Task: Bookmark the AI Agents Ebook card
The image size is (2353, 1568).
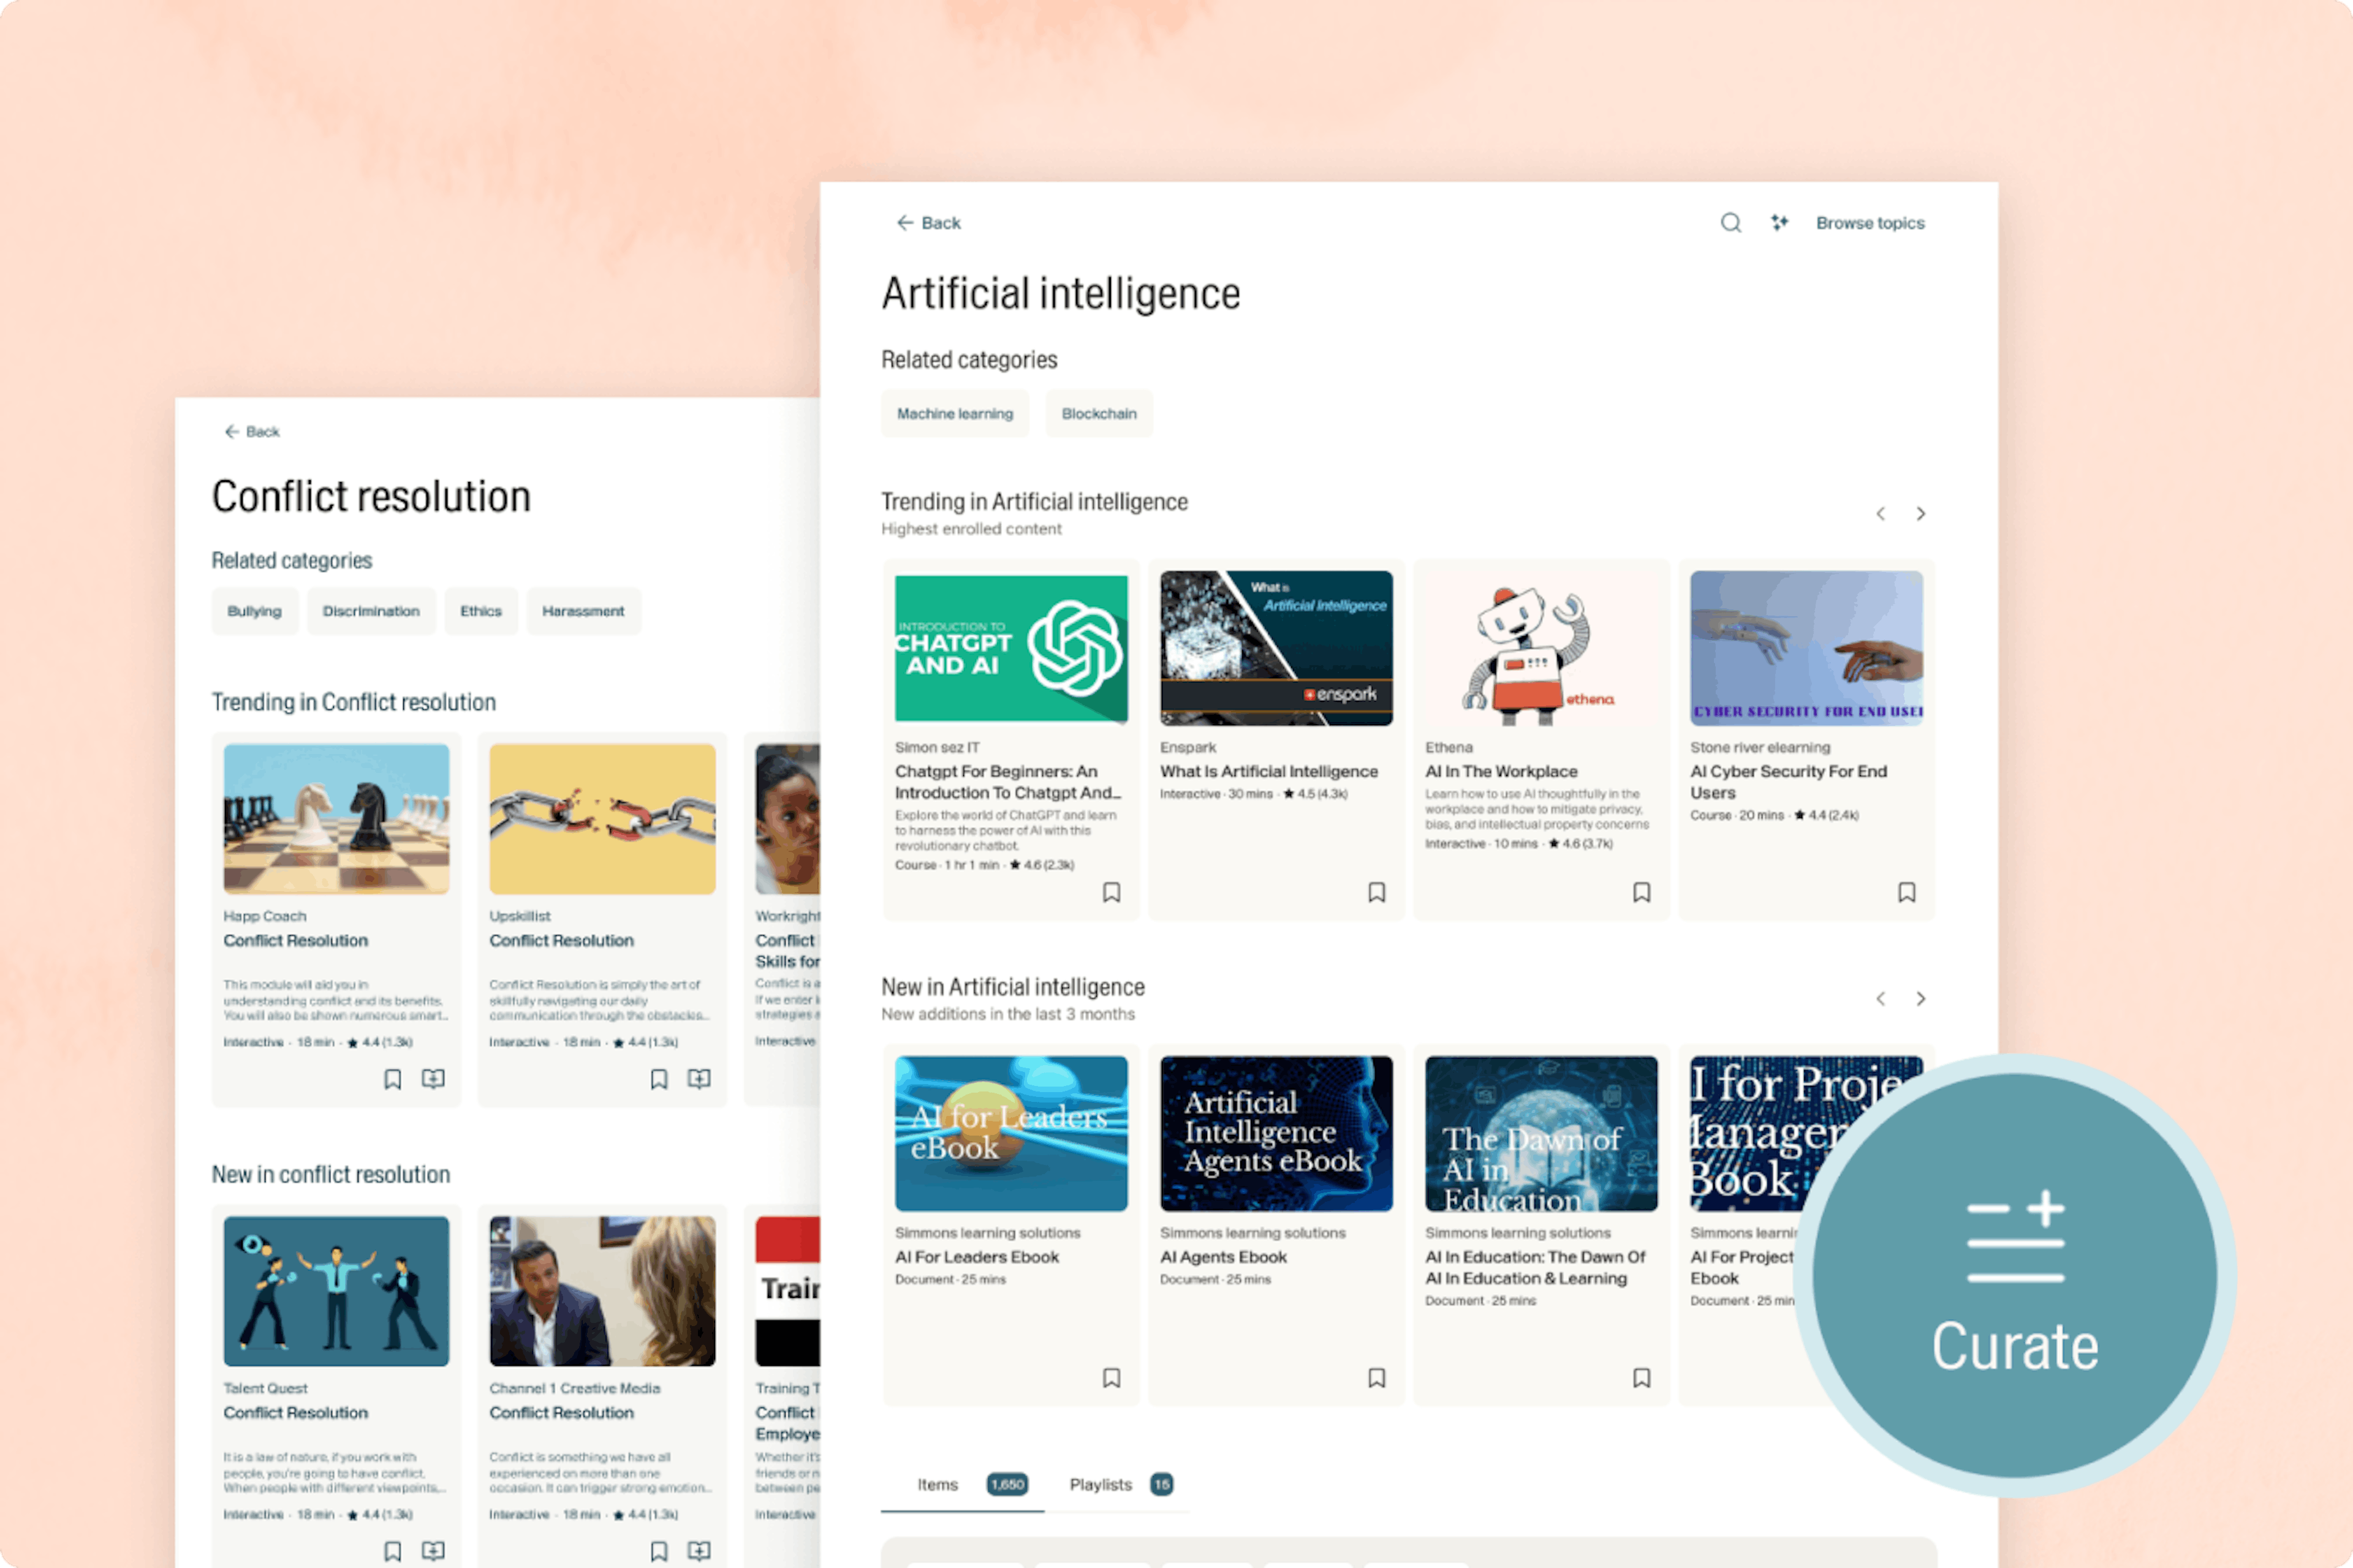Action: point(1377,1378)
